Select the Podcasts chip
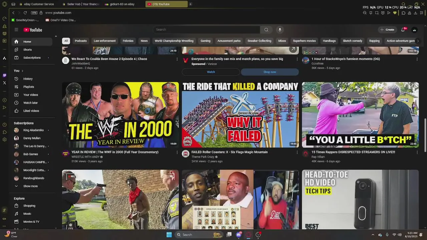The width and height of the screenshot is (427, 240). [x=81, y=41]
